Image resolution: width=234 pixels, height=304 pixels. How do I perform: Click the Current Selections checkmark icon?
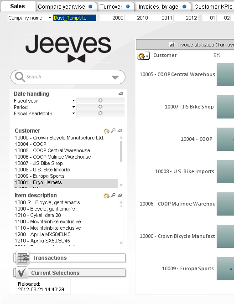22,273
